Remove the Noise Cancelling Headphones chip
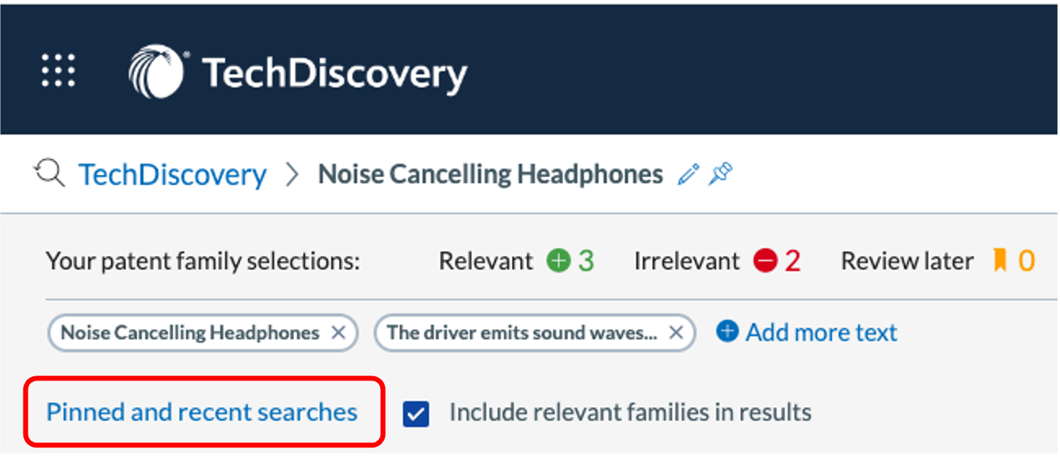The height and width of the screenshot is (456, 1060). [339, 332]
